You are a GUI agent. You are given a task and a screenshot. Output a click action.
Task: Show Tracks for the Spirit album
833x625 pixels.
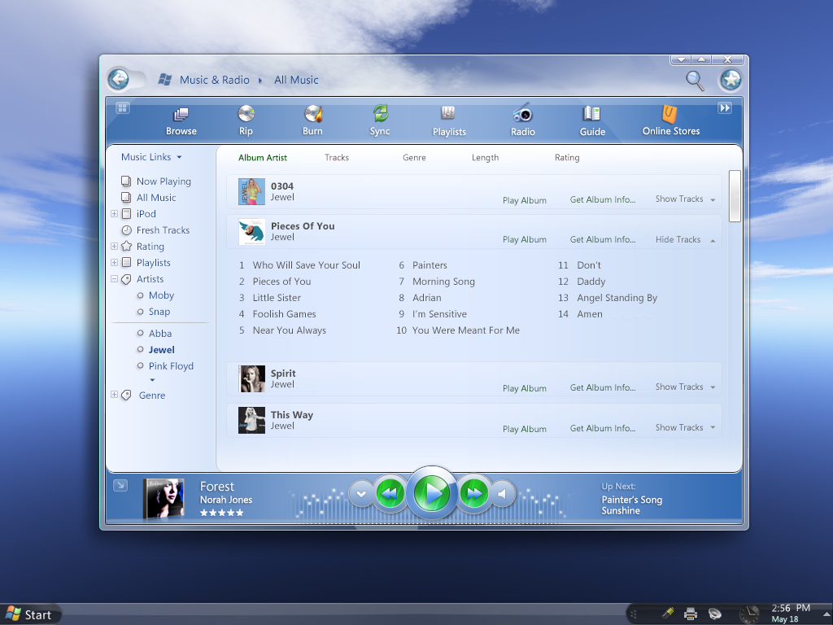tap(685, 387)
